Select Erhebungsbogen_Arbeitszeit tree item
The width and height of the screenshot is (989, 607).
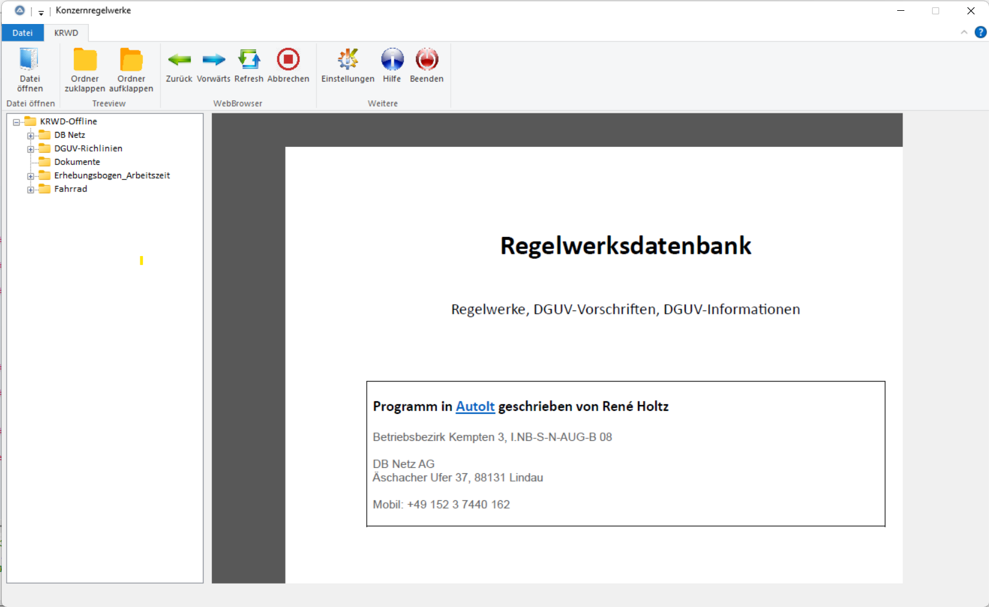pos(112,176)
